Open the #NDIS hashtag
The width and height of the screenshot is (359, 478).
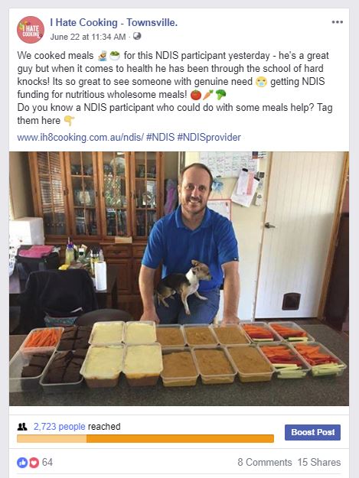(161, 137)
